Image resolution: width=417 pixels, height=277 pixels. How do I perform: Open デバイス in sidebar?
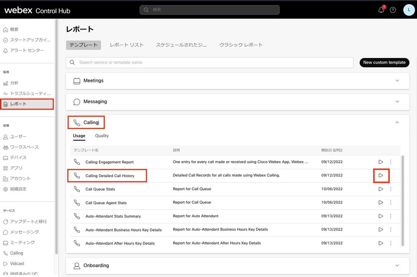click(15, 158)
